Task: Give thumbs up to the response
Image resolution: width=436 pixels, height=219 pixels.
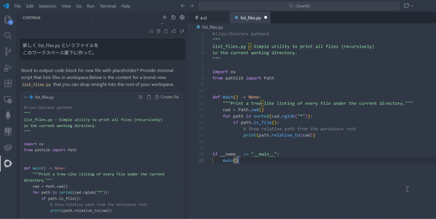Action: (x=174, y=31)
